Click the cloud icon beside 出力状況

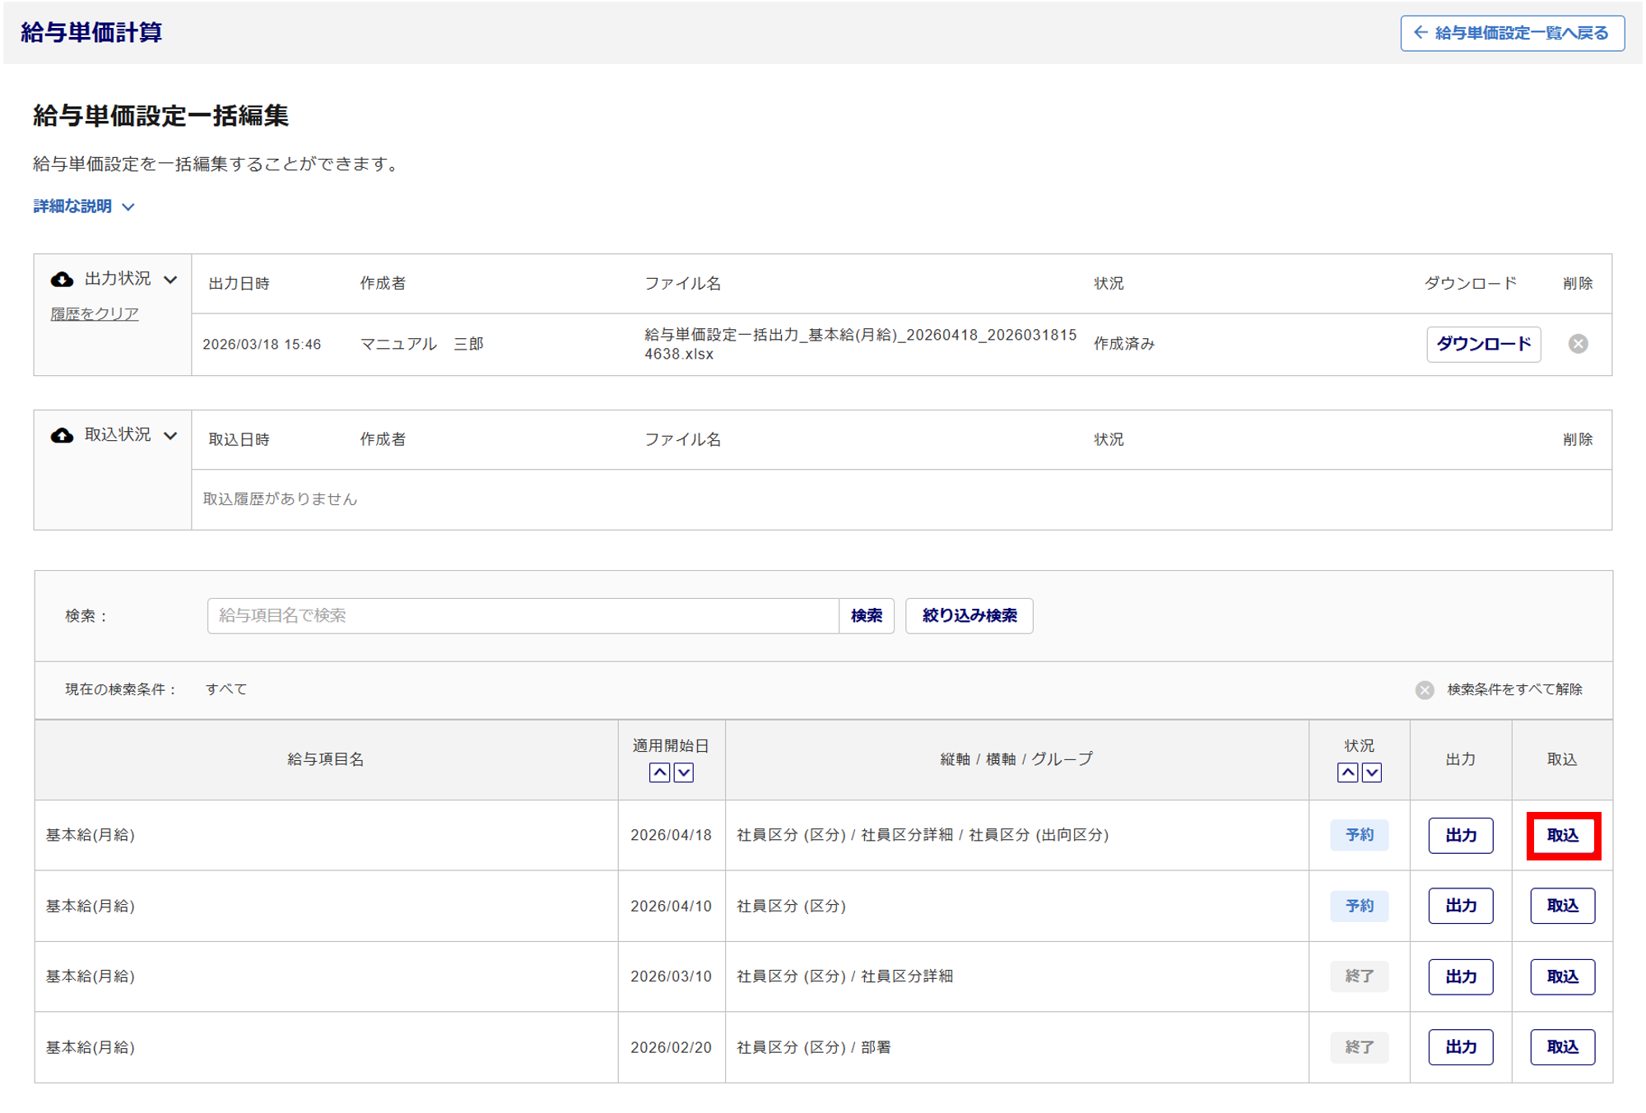coord(62,280)
